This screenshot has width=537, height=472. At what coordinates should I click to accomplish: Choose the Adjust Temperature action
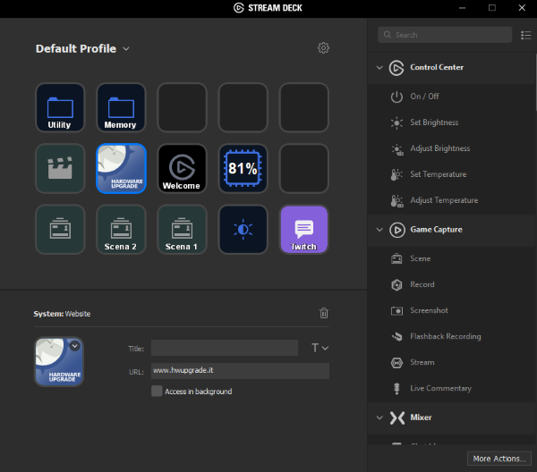452,200
